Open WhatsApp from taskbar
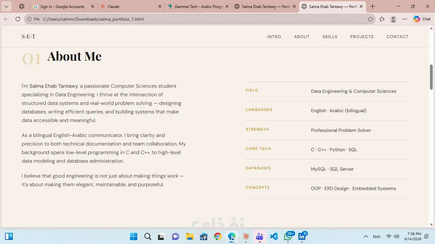This screenshot has width=435, height=244. click(x=289, y=236)
